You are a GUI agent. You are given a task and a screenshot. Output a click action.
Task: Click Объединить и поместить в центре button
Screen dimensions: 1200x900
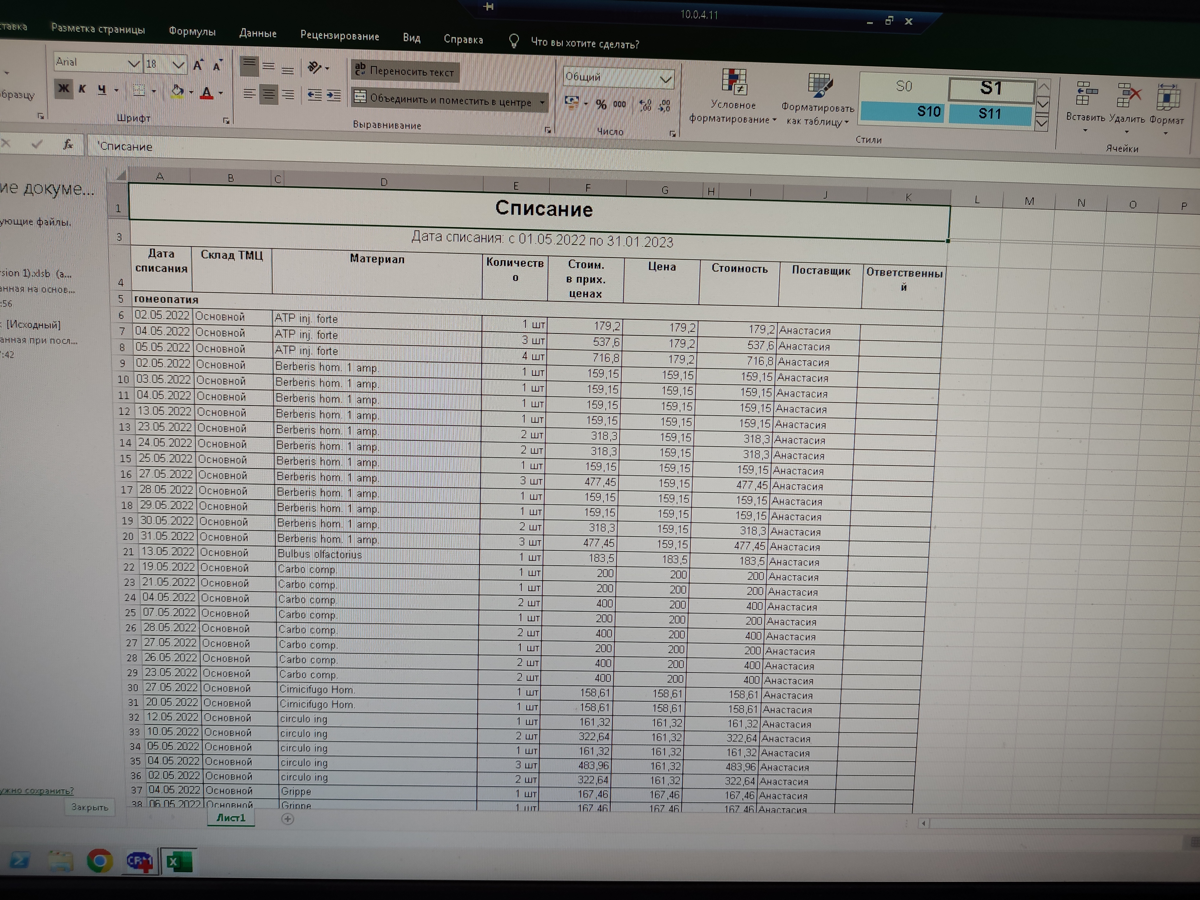click(x=450, y=100)
